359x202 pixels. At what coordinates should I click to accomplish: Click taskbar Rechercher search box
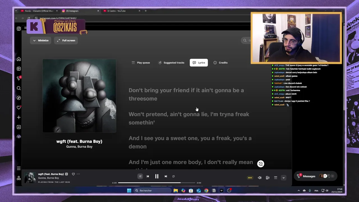click(x=153, y=190)
